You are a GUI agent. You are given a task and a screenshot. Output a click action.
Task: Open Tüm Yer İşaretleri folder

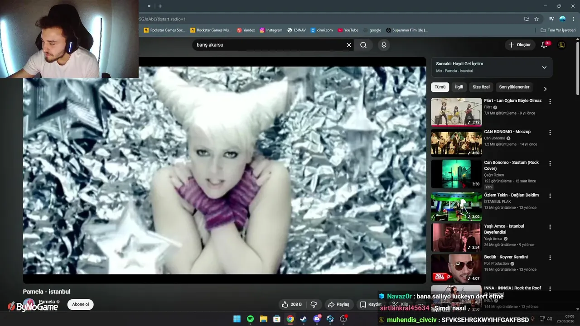558,30
